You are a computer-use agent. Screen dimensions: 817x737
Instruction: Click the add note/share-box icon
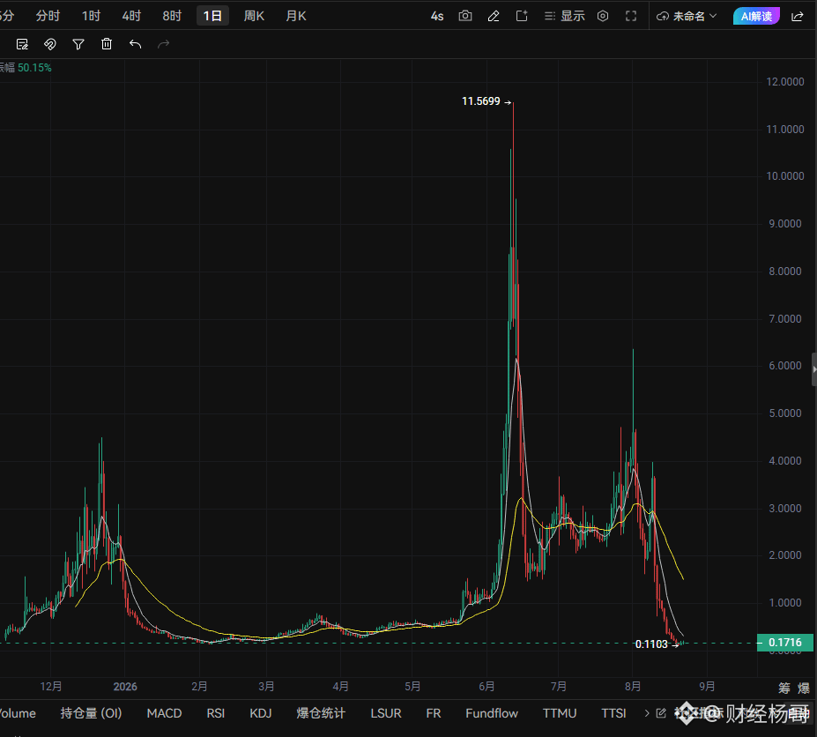click(x=522, y=16)
